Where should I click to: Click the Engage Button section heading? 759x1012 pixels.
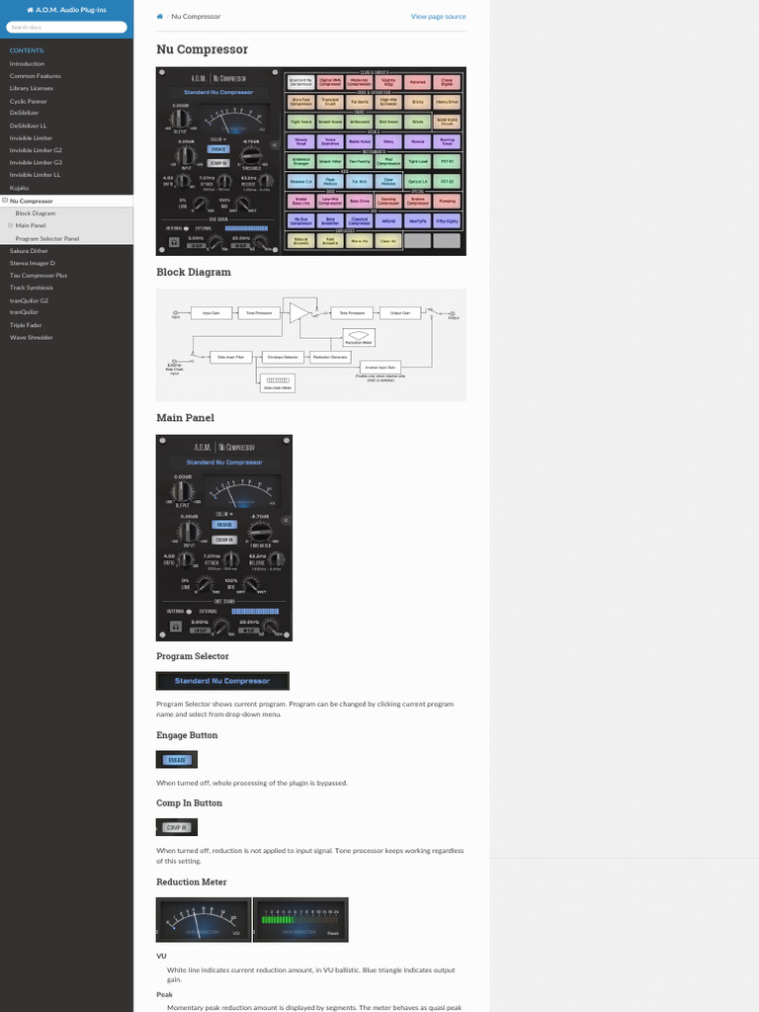[187, 735]
